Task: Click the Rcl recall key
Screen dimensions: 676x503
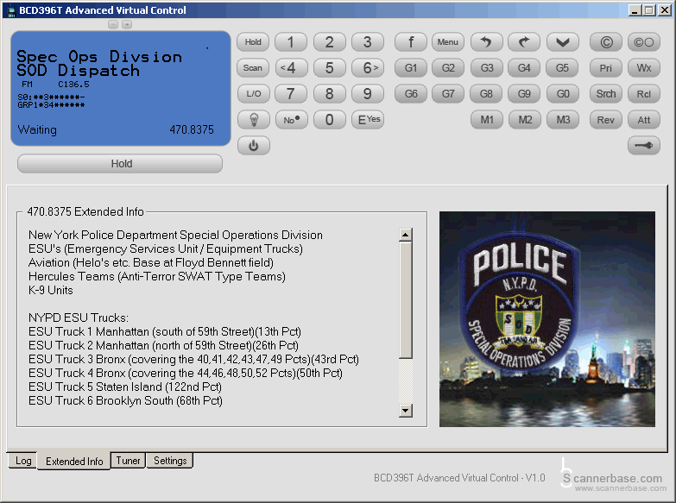Action: 644,93
